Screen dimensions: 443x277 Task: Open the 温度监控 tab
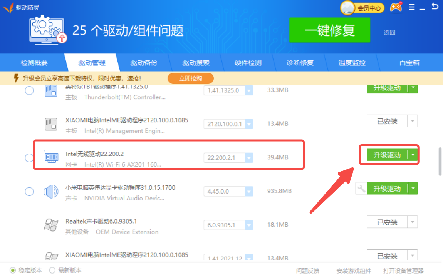click(352, 62)
